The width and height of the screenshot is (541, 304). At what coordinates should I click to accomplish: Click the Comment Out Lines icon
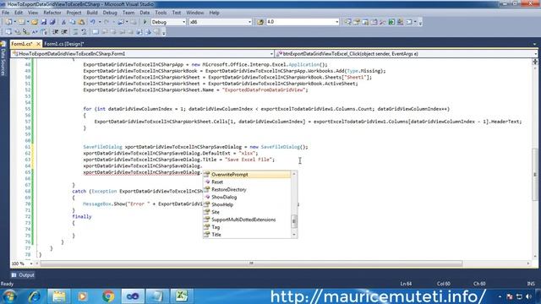[75, 32]
